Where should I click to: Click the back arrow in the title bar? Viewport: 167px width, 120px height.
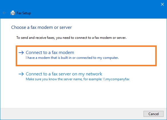click(x=4, y=13)
